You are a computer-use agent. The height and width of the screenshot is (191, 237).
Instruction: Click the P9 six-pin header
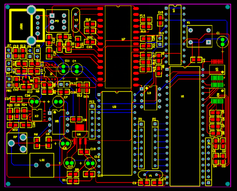point(57,22)
